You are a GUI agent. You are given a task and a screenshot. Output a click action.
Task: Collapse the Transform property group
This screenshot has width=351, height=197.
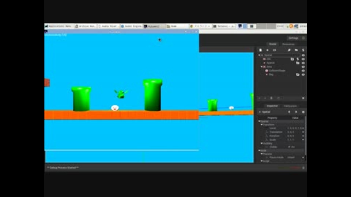pyautogui.click(x=262, y=125)
